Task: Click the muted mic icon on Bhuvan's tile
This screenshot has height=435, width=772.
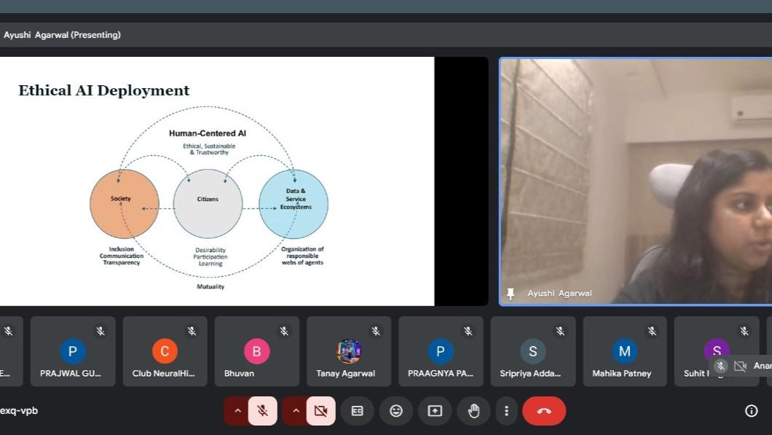Action: coord(284,330)
